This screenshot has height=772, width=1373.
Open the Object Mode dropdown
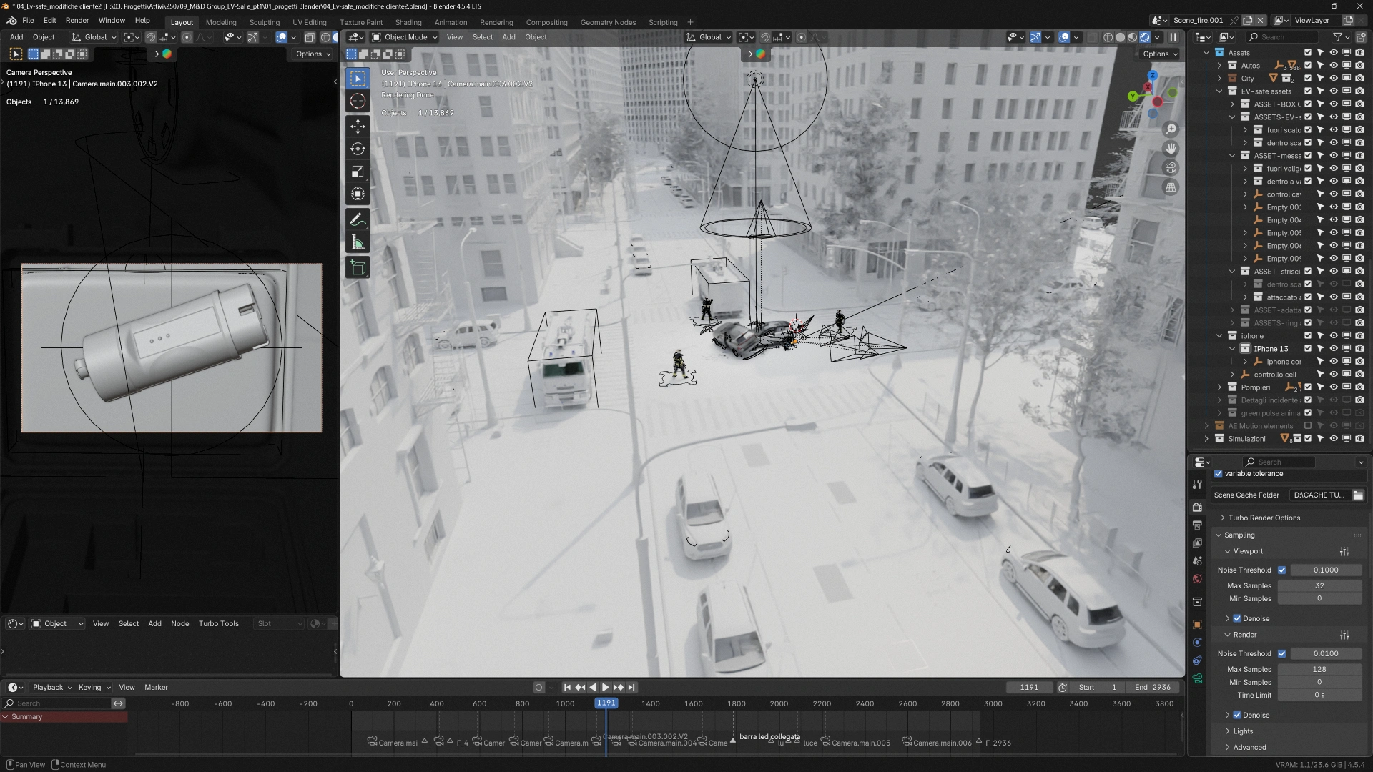click(x=405, y=37)
